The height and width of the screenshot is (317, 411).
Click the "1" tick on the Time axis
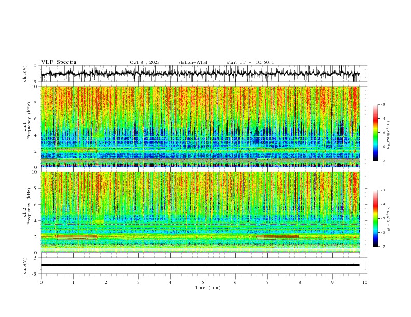73,282
